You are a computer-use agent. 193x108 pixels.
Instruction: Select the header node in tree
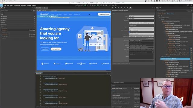[x=162, y=20]
